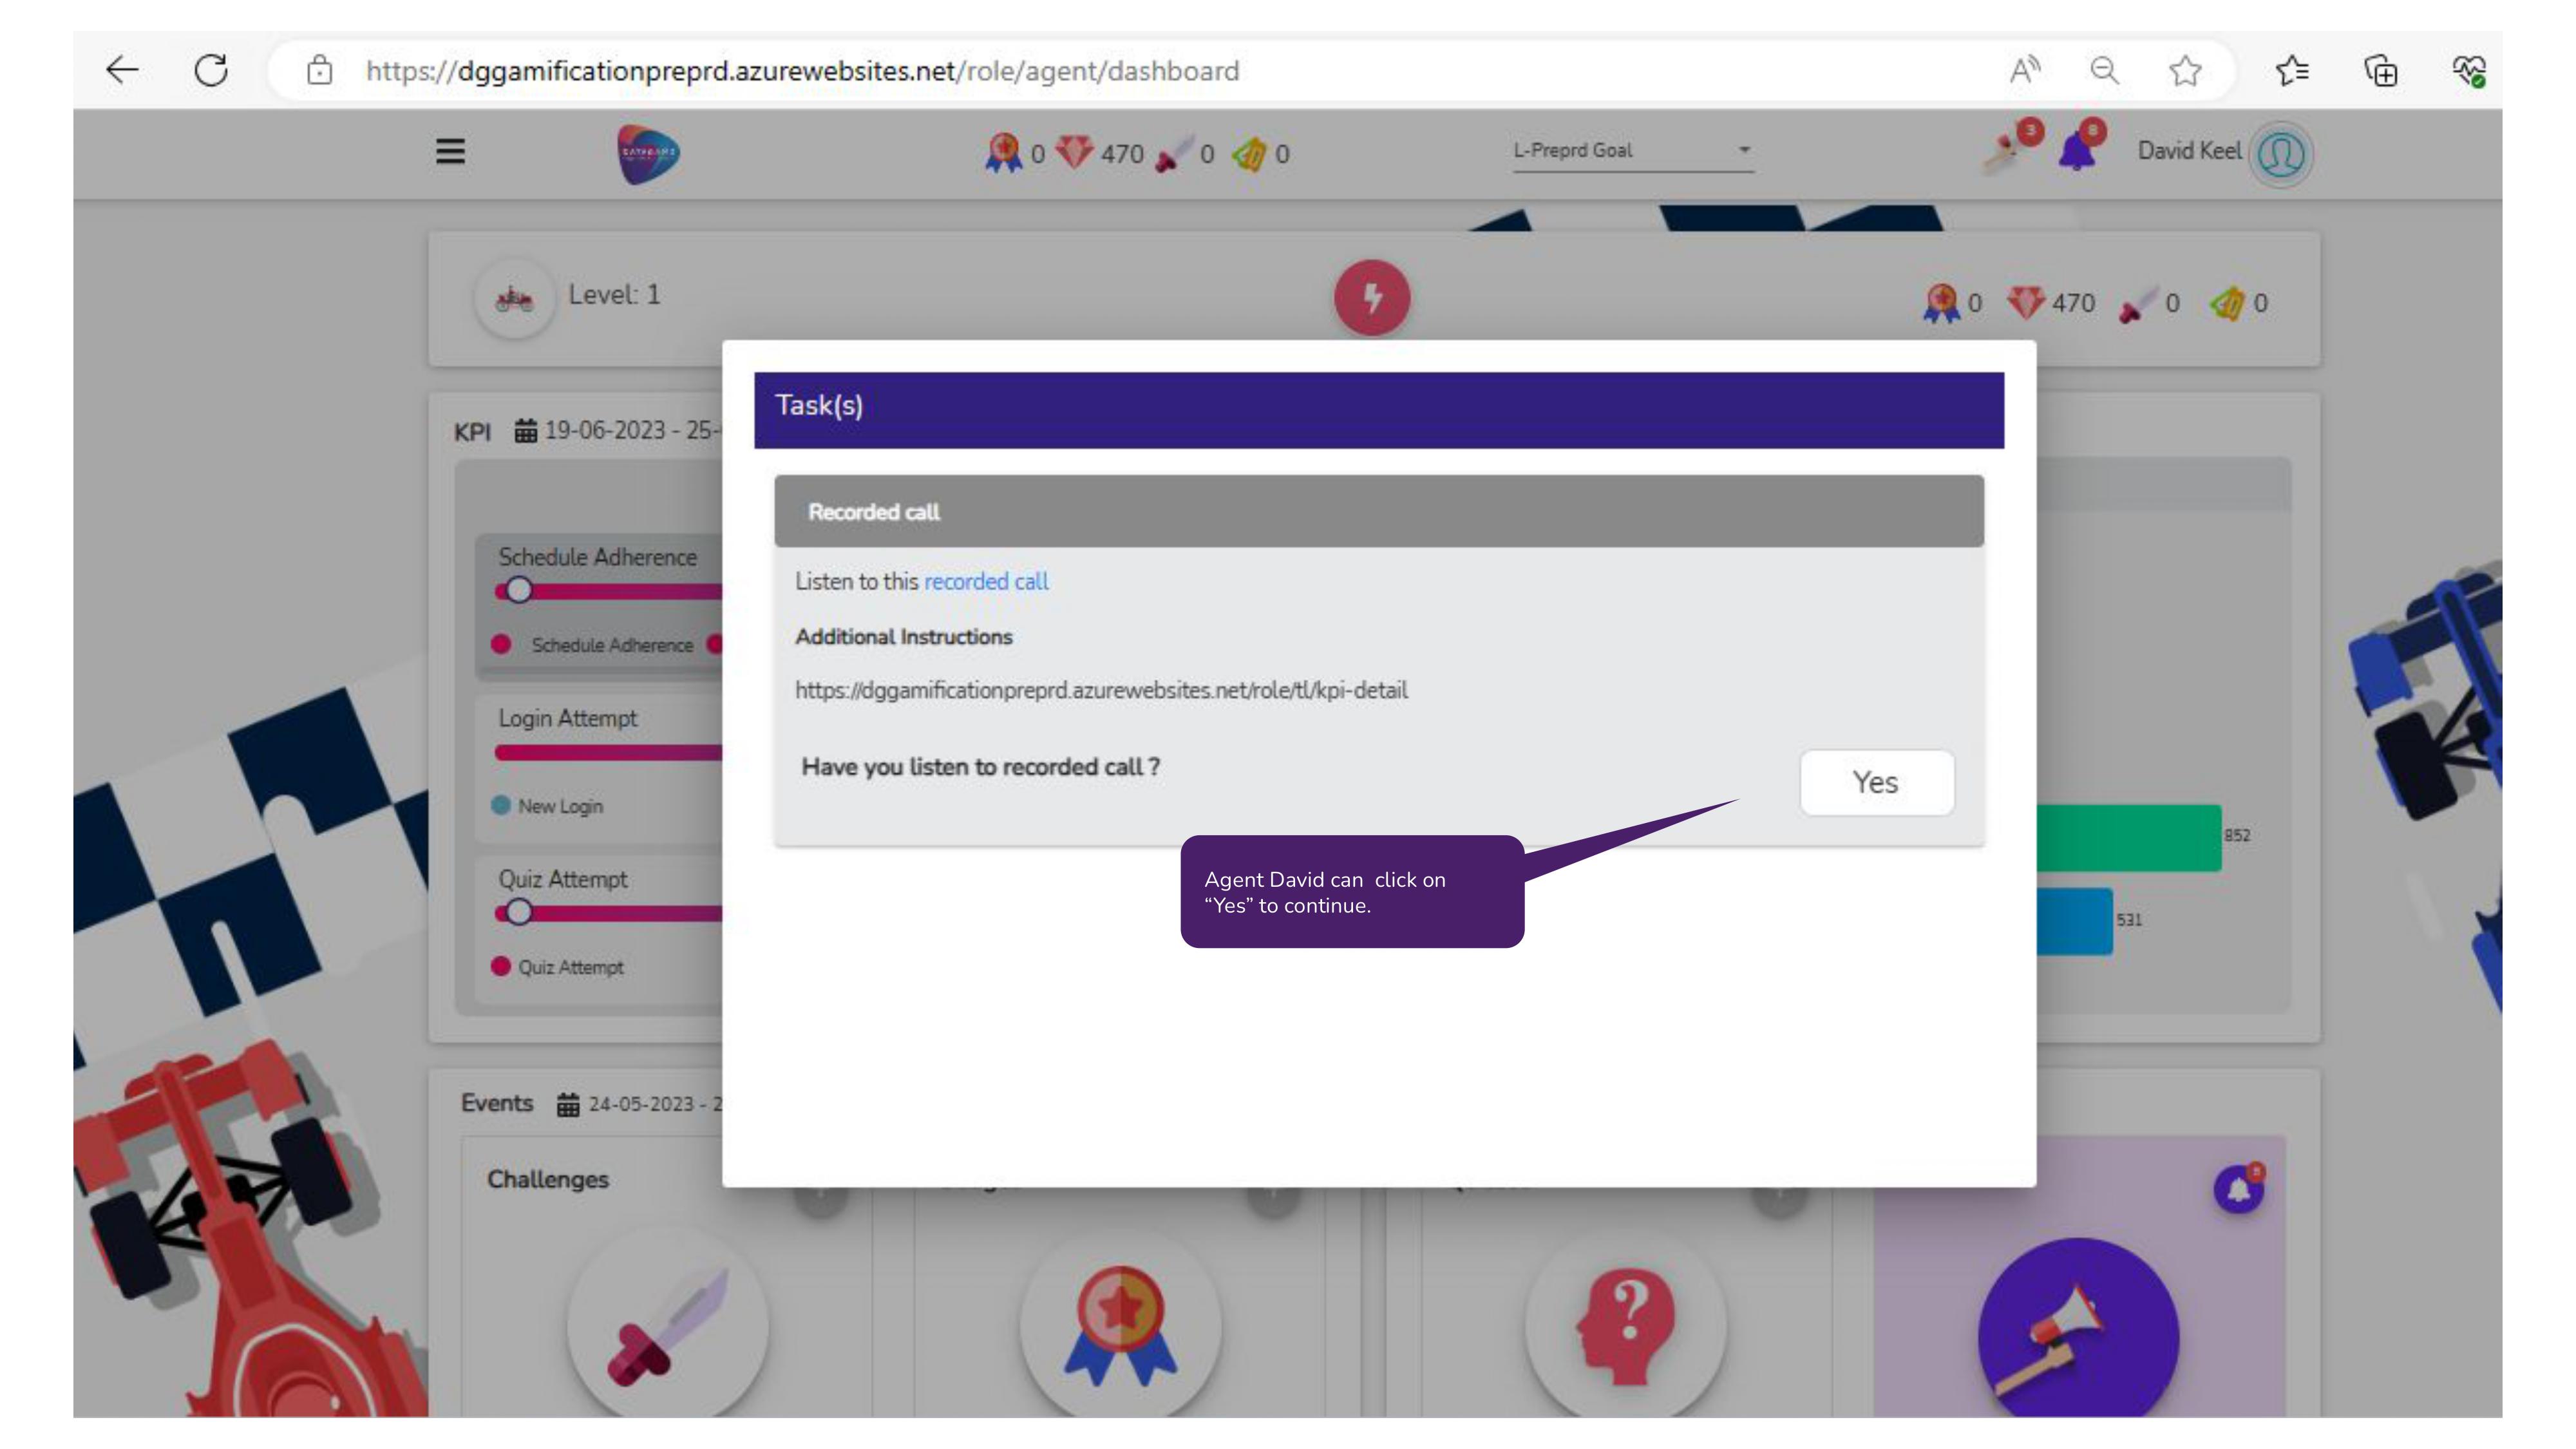Click the Challenges card heading
Screen dimensions: 2576x1449
(x=548, y=1179)
